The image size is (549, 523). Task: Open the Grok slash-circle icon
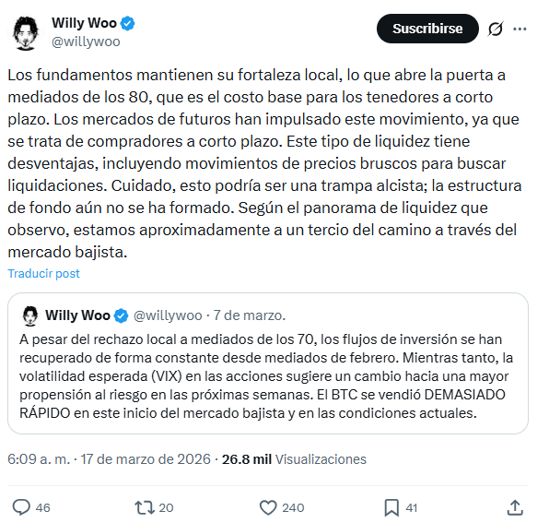click(496, 29)
